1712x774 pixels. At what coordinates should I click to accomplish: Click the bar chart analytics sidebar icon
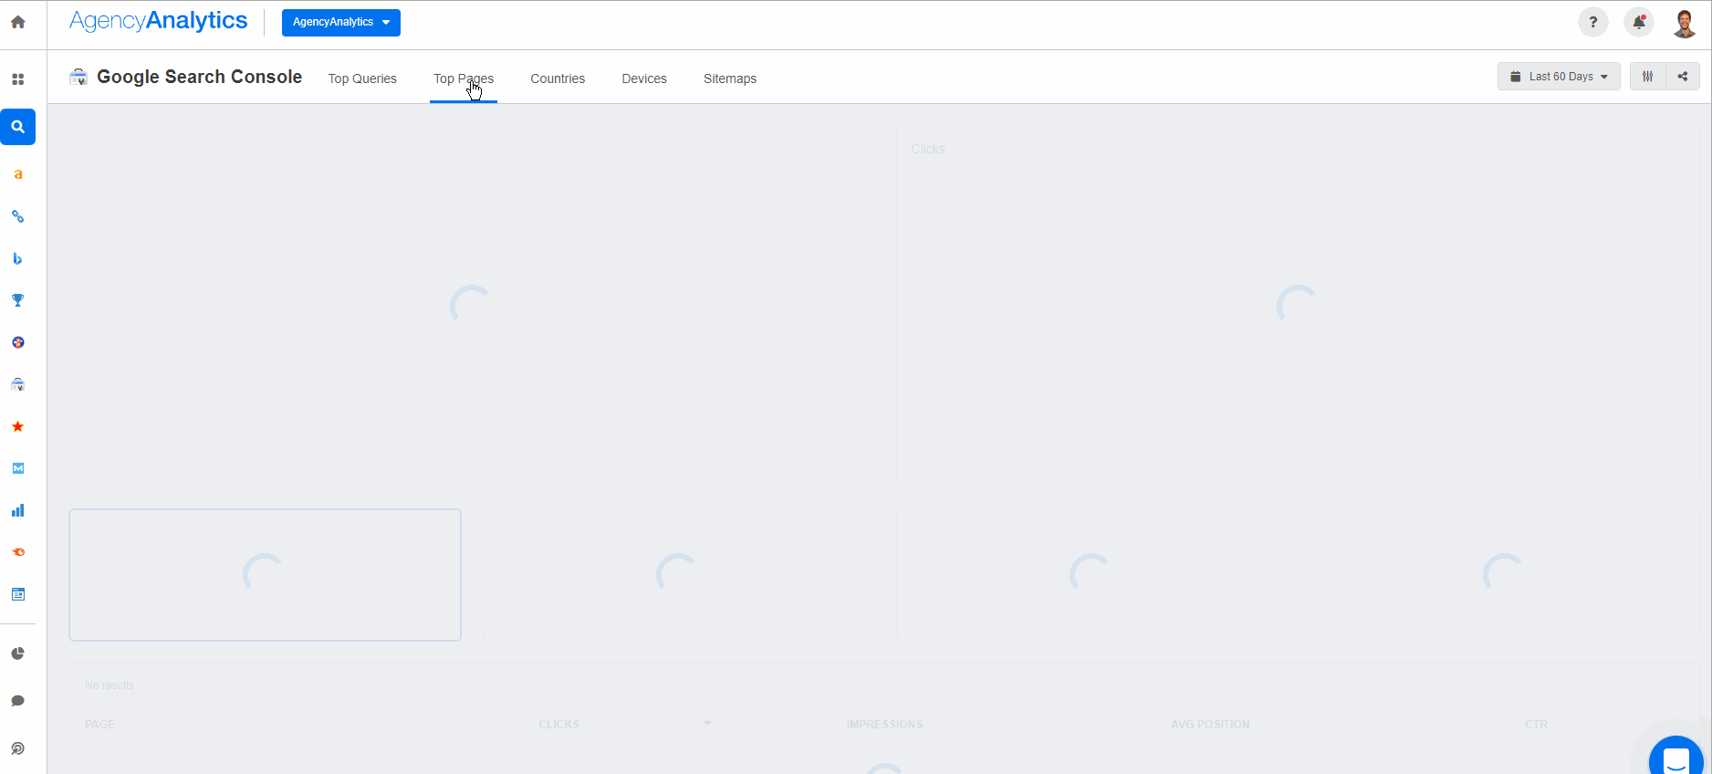17,510
